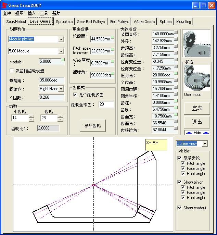Switch to Sprockets tab
Image resolution: width=217 pixels, height=235 pixels.
(x=64, y=22)
